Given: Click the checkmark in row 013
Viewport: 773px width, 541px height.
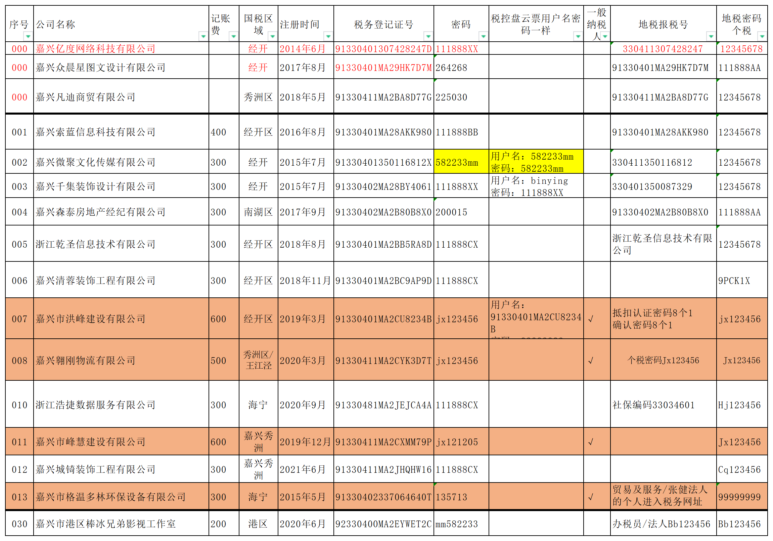Looking at the screenshot, I should pos(591,497).
